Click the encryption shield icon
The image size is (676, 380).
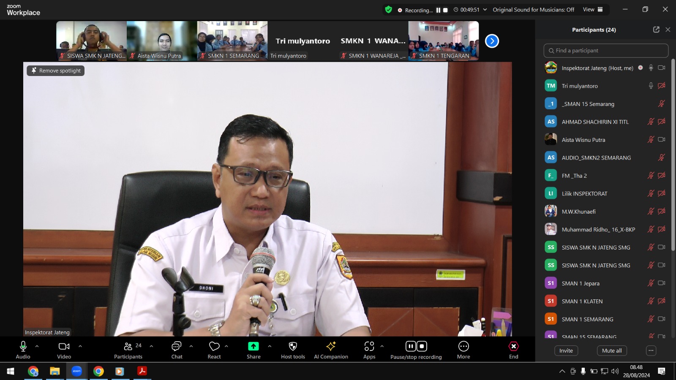(389, 10)
